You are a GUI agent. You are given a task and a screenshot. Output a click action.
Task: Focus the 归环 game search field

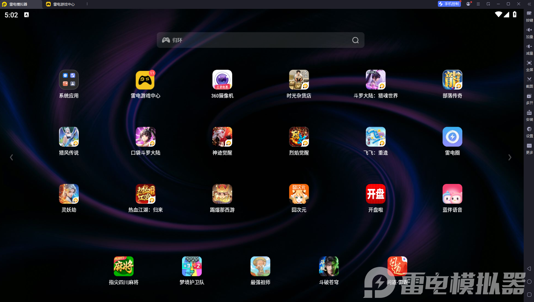click(260, 40)
